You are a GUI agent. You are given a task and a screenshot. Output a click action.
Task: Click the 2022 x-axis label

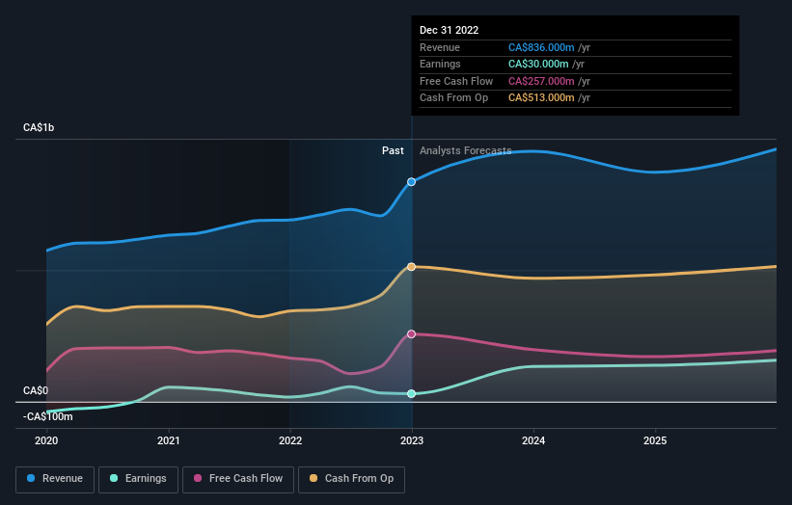click(290, 440)
